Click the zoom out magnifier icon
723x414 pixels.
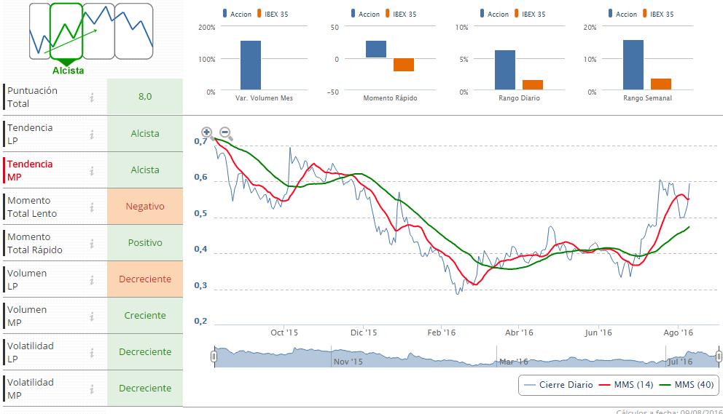point(226,134)
